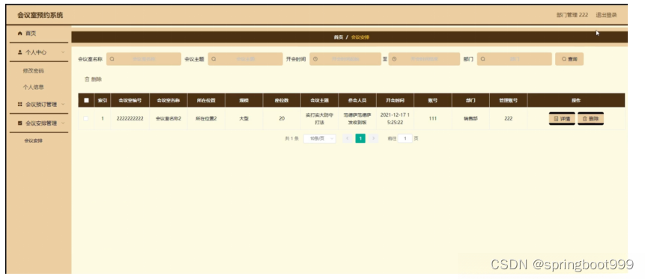Click cell 所在位置2
This screenshot has height=279, width=645.
point(206,119)
